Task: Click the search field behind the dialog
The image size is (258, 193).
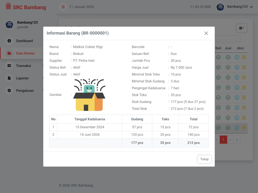Action: (228, 39)
